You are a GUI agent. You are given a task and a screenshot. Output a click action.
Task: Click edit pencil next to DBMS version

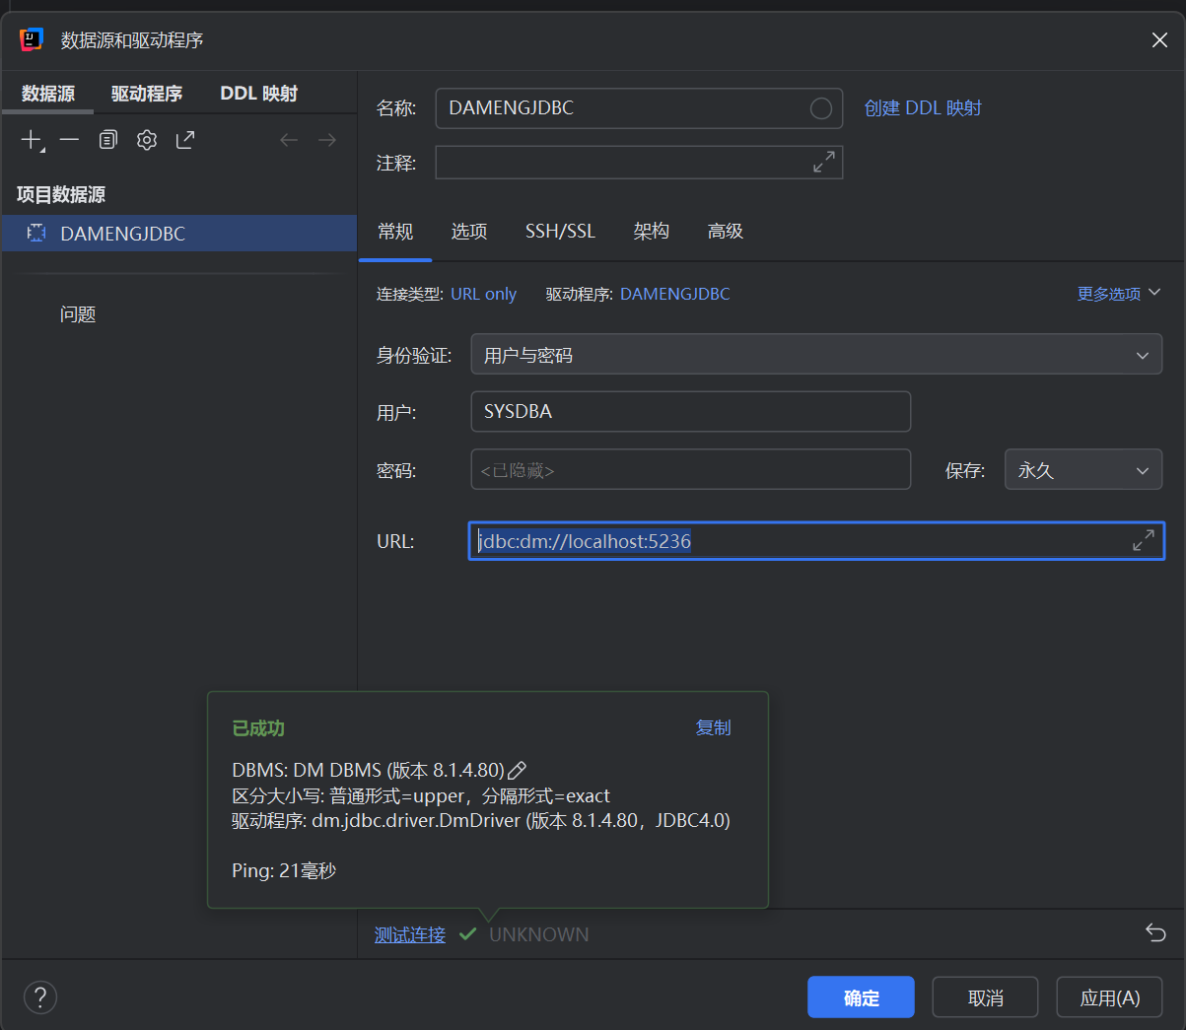tap(517, 770)
